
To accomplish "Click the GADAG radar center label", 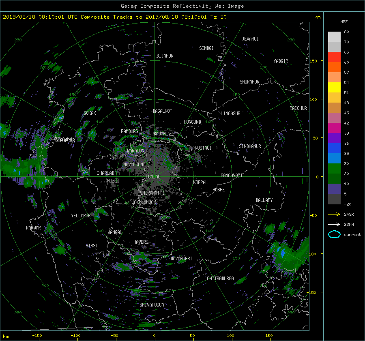I will [154, 177].
